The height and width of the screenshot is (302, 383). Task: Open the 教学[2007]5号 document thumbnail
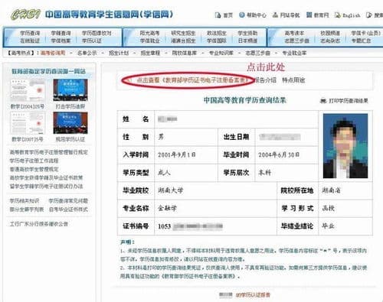point(28,123)
